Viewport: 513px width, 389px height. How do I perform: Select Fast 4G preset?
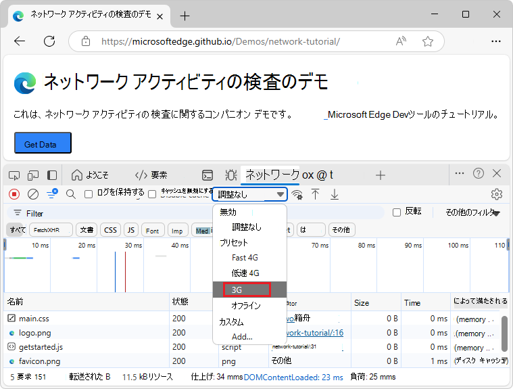[x=249, y=258]
